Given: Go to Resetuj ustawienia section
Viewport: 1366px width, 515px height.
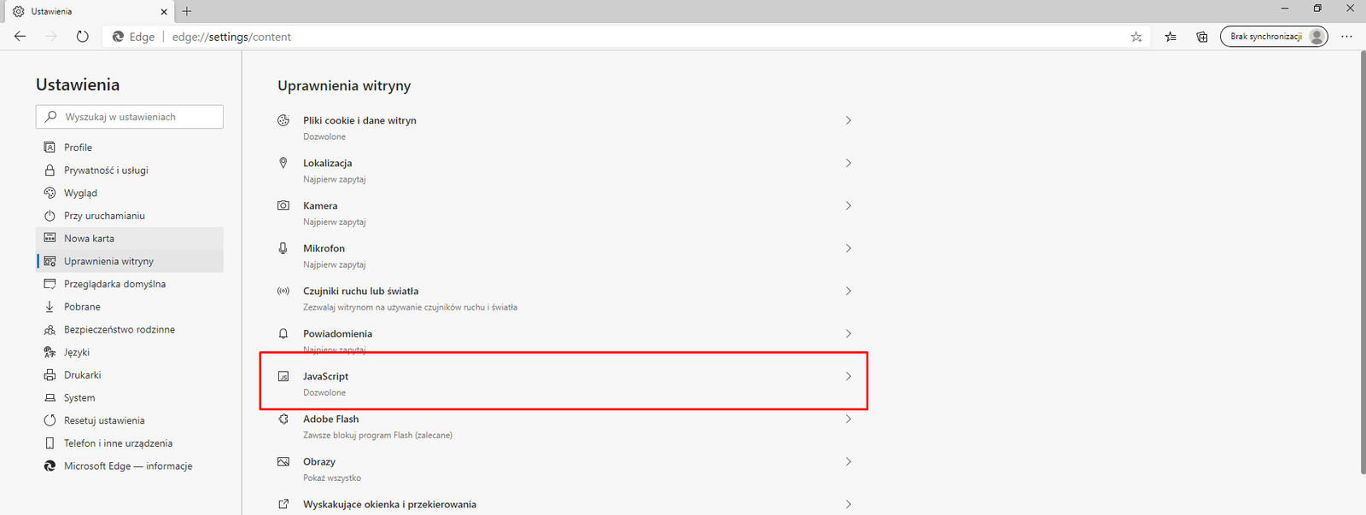Looking at the screenshot, I should [104, 420].
